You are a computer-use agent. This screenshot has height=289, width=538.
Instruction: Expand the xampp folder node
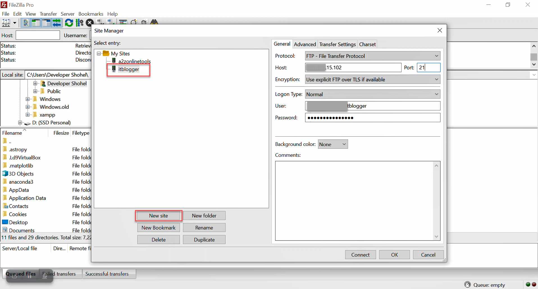(x=28, y=115)
